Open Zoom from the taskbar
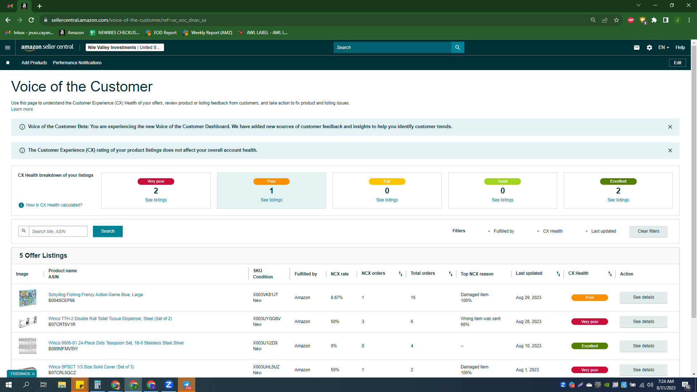Viewport: 697px width, 392px height. coord(169,385)
